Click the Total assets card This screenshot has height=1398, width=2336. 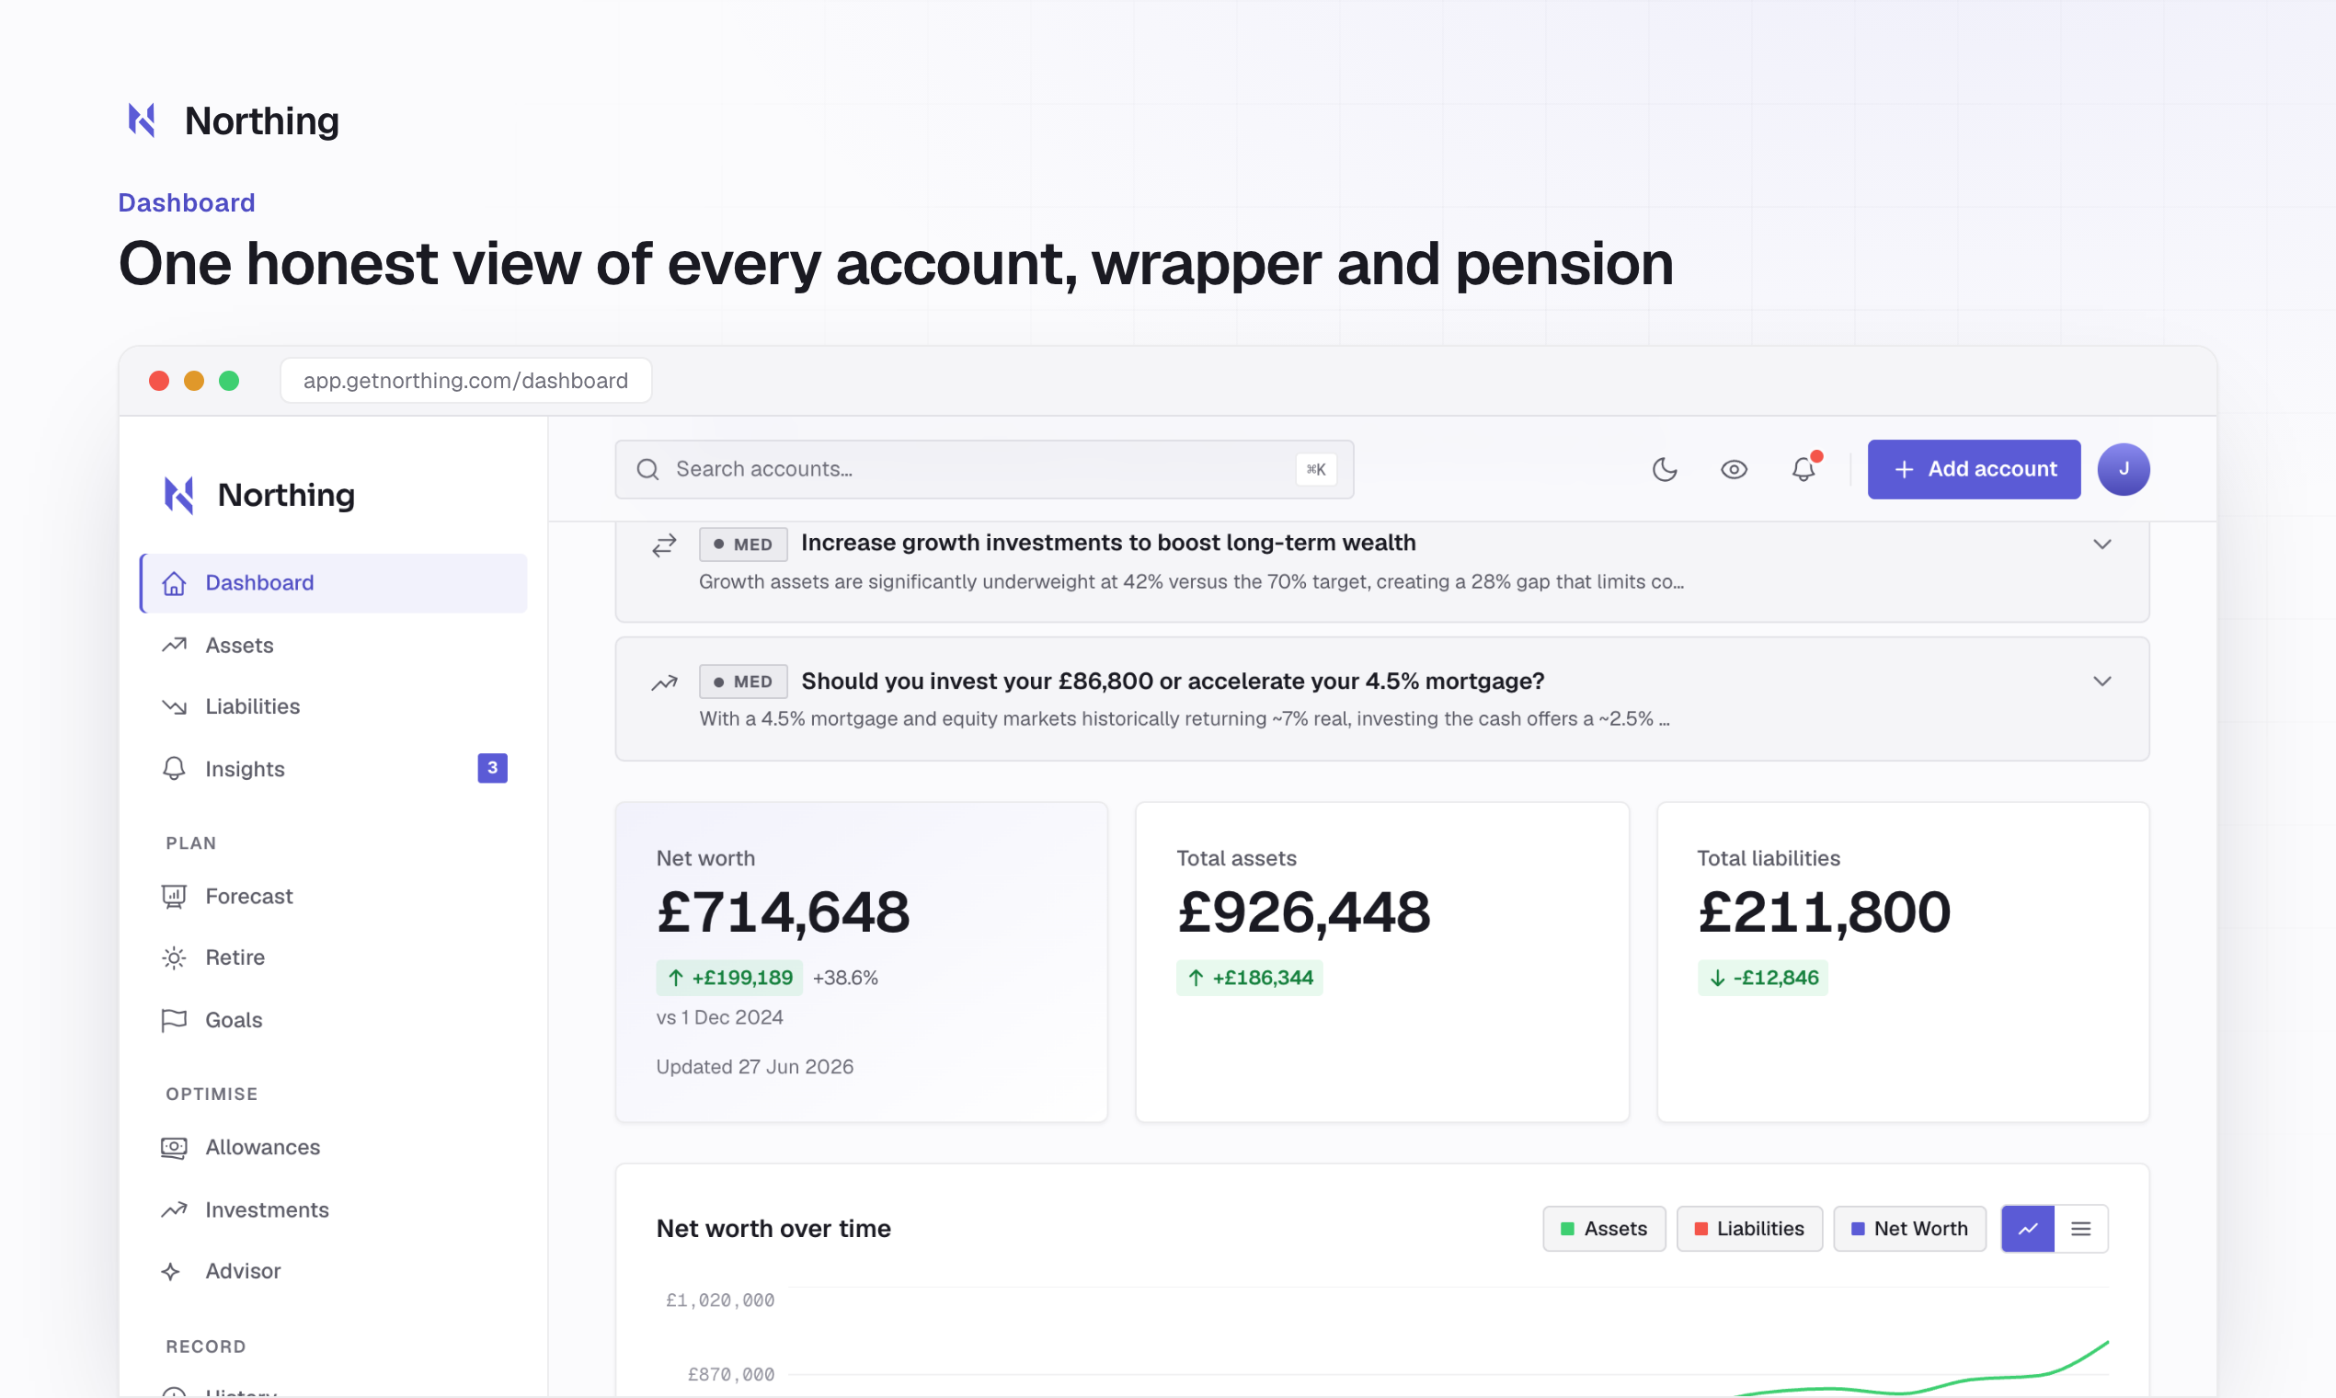[1381, 962]
